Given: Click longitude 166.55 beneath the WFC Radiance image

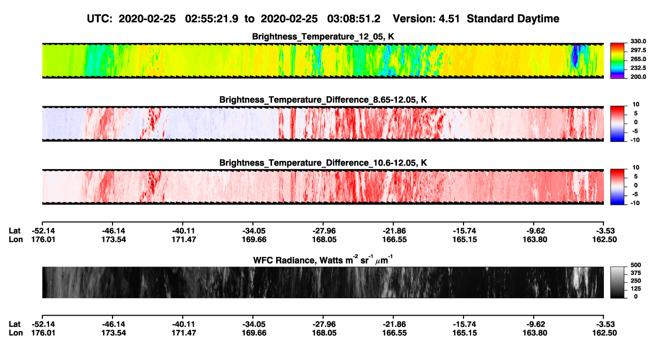Looking at the screenshot, I should pos(393,333).
